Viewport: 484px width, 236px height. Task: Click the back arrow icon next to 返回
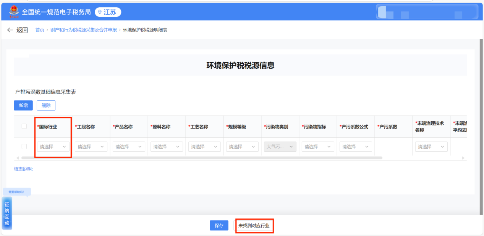point(10,30)
